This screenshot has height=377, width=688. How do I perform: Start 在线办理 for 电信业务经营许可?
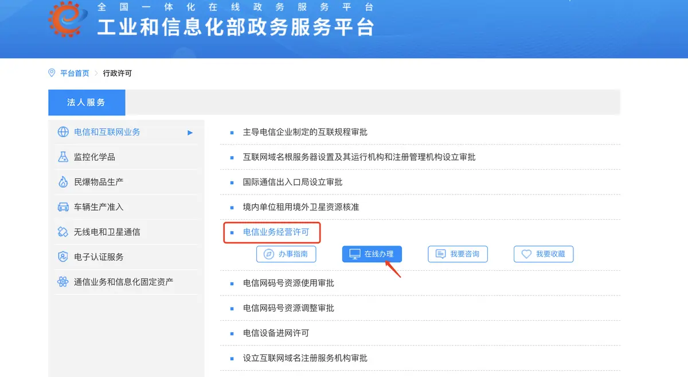coord(372,254)
